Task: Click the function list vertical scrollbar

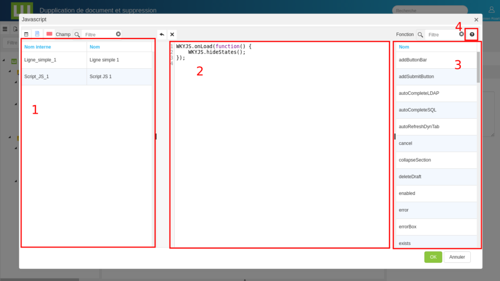Action: click(x=479, y=67)
